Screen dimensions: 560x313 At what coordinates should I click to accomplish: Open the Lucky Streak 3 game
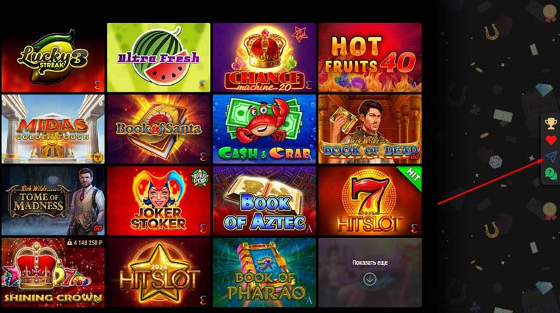(53, 57)
